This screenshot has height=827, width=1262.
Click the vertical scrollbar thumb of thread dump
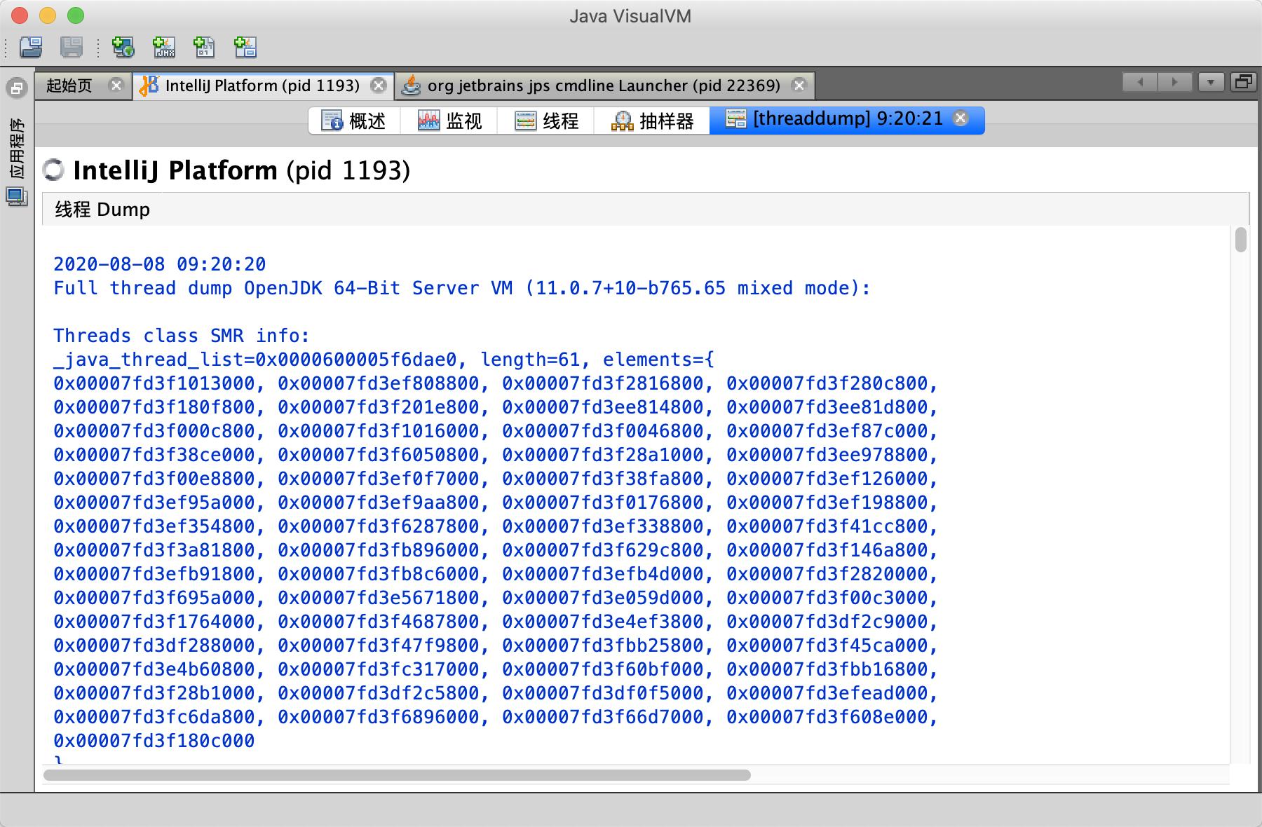coord(1241,240)
